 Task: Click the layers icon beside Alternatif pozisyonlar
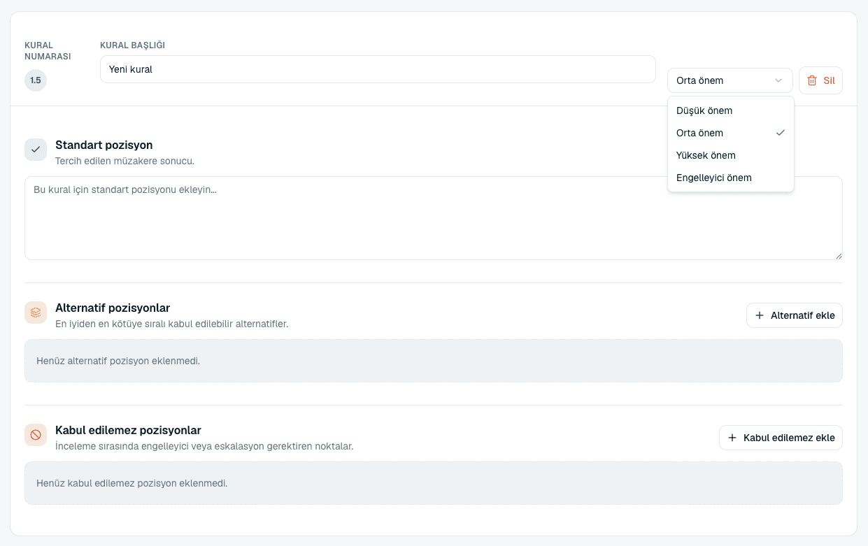click(x=36, y=312)
